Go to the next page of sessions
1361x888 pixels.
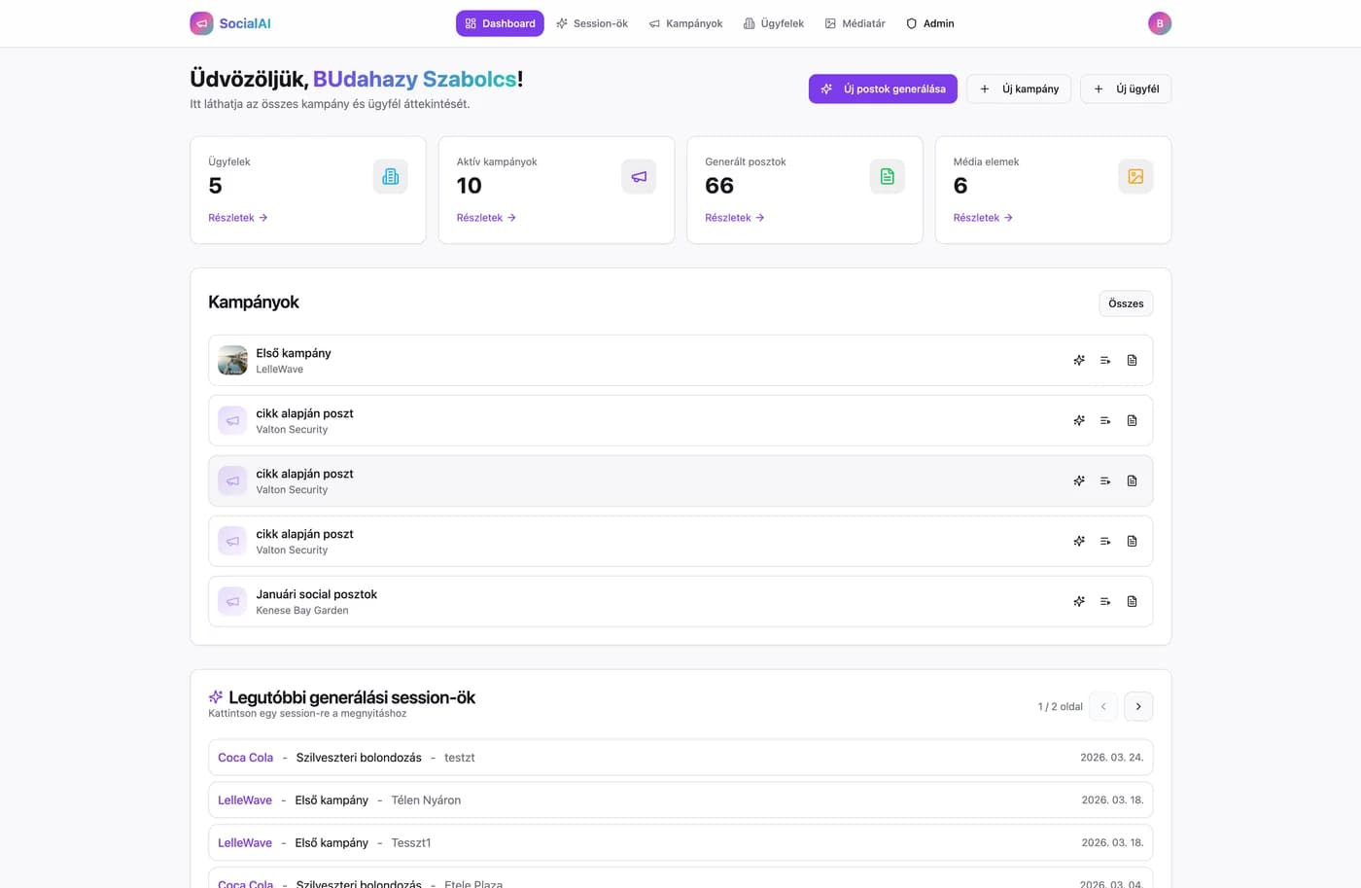(x=1138, y=706)
